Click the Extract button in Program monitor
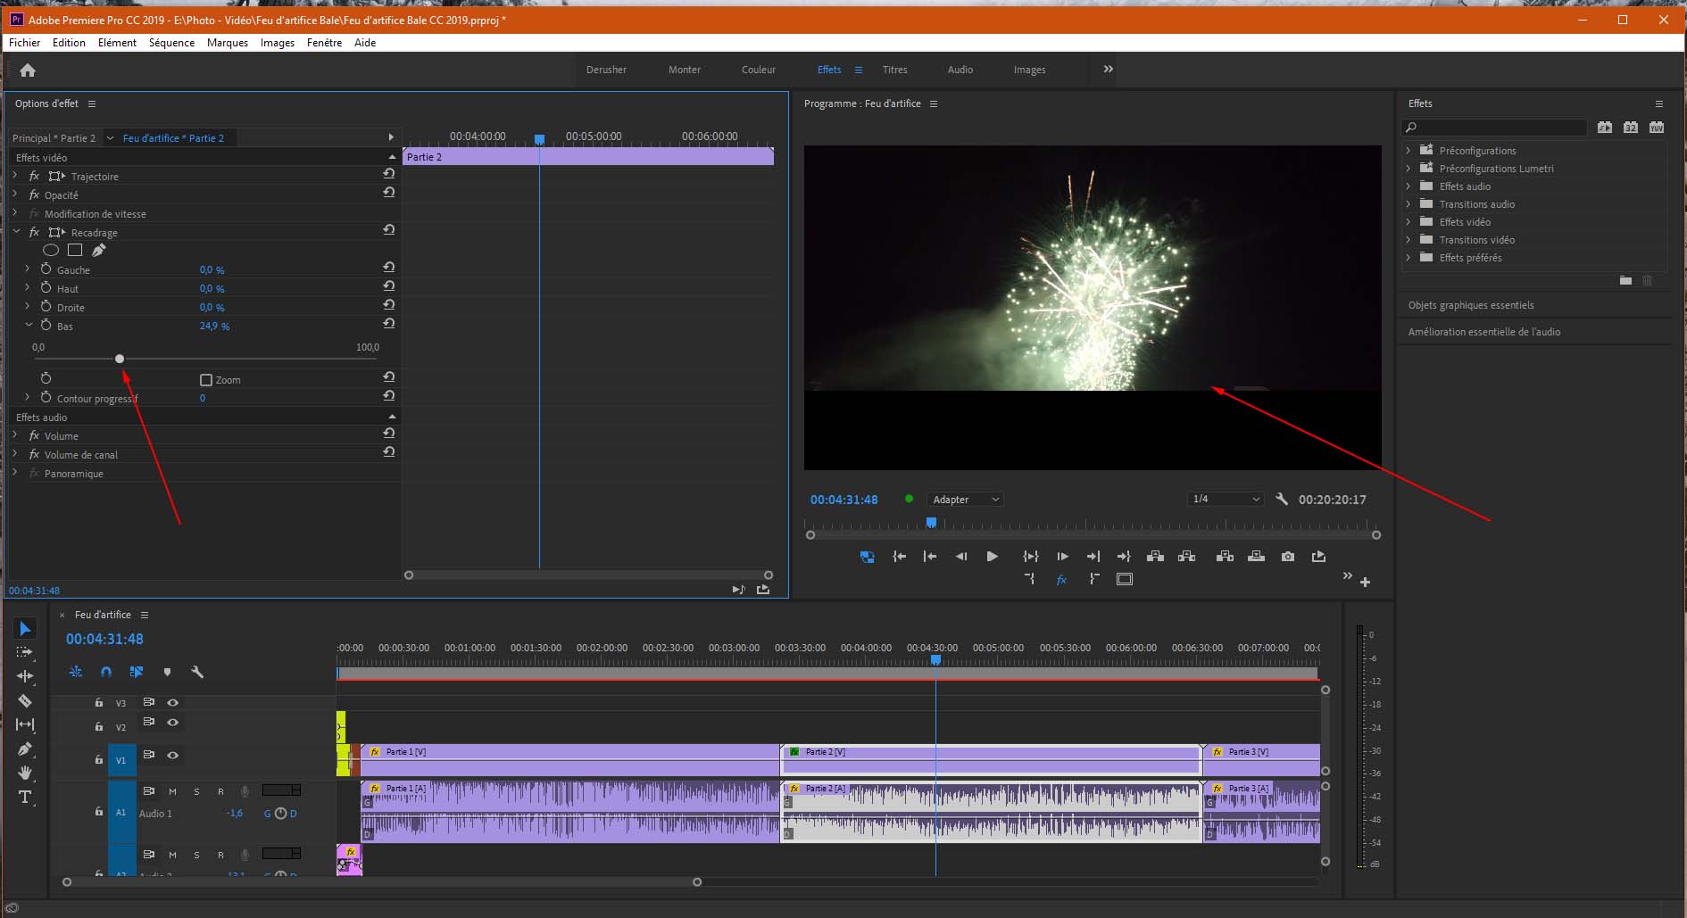 [1186, 556]
